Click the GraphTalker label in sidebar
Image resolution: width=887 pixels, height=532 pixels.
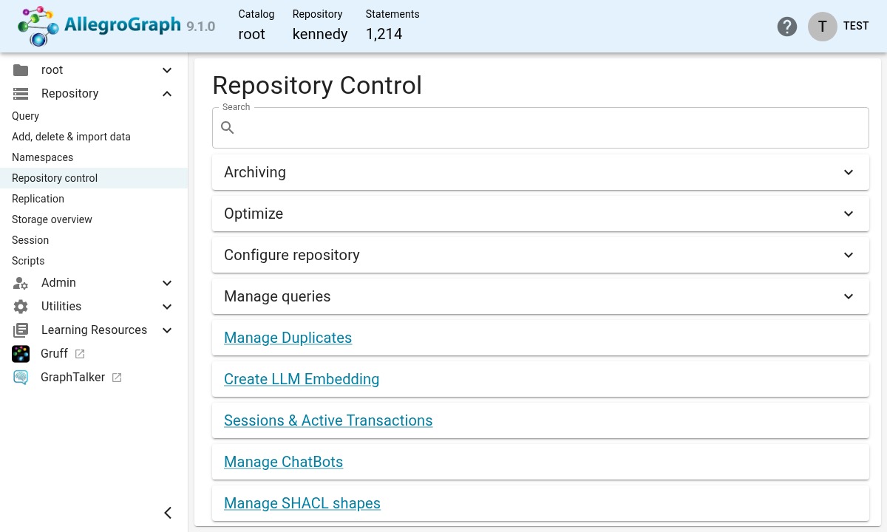[73, 378]
